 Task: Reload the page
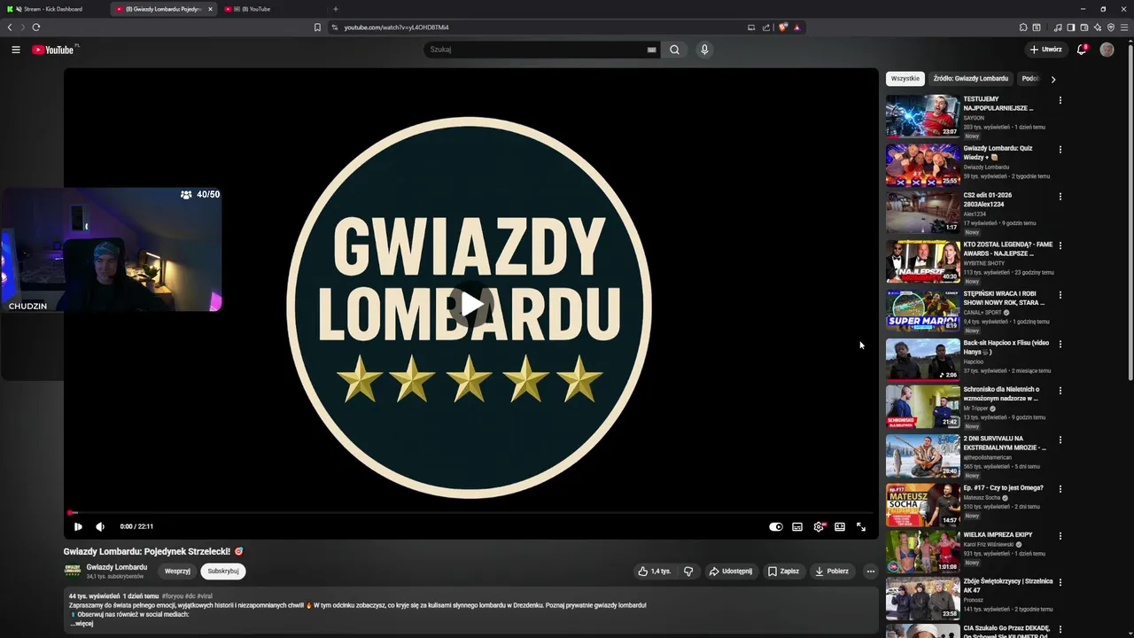(35, 27)
